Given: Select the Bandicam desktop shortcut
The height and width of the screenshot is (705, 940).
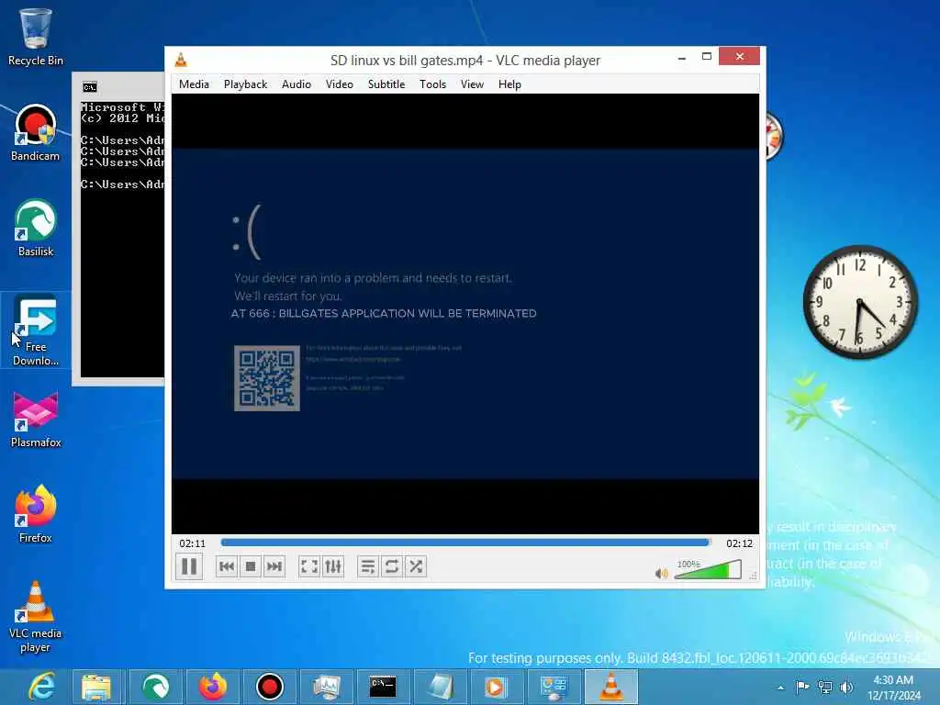Looking at the screenshot, I should 36,133.
